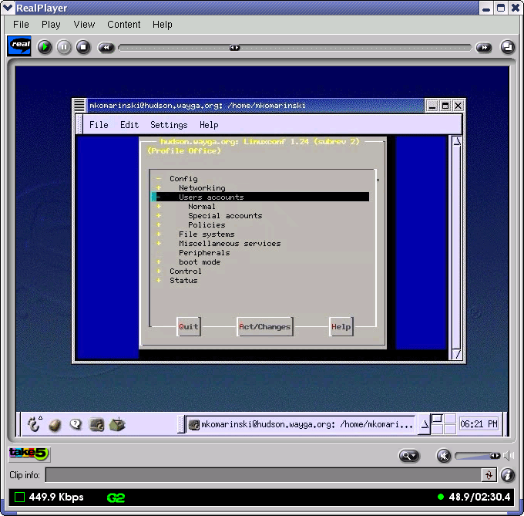Mute the audio with the speaker button
This screenshot has height=516, width=524.
[444, 456]
